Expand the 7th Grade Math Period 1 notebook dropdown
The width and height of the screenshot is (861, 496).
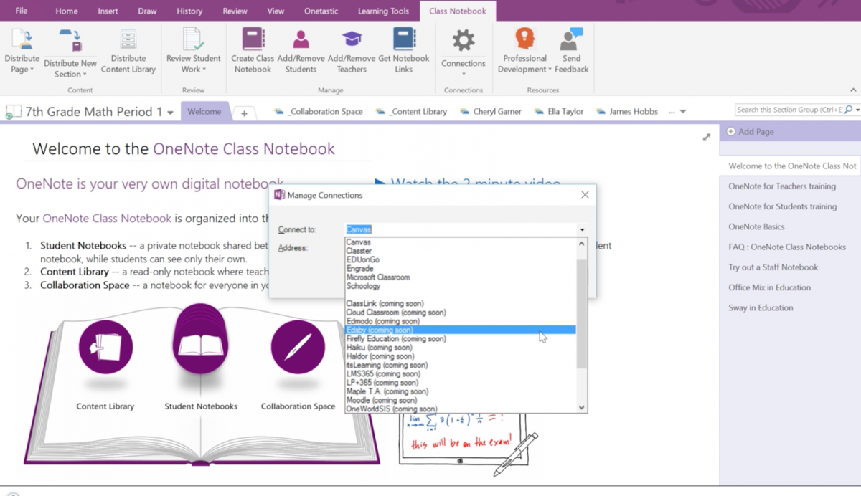pos(170,113)
